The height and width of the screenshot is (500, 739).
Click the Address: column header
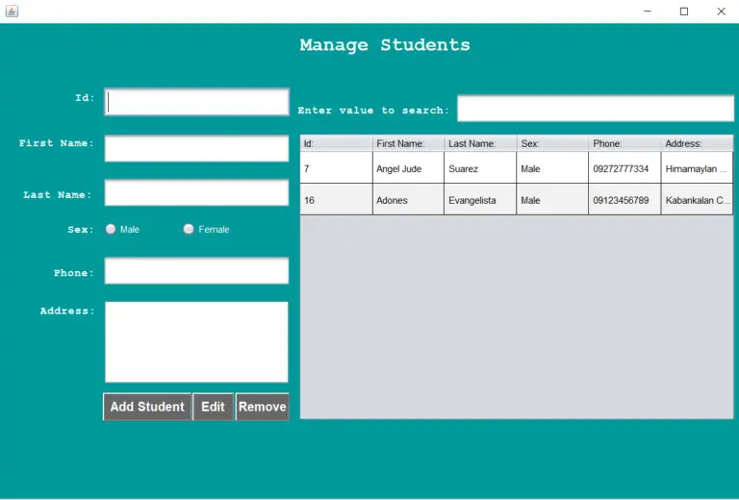click(697, 143)
